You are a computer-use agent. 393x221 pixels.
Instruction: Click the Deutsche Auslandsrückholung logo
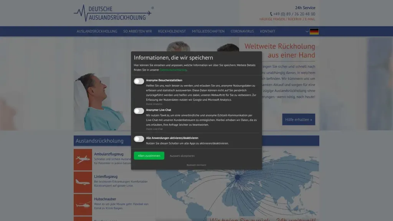[x=114, y=13]
